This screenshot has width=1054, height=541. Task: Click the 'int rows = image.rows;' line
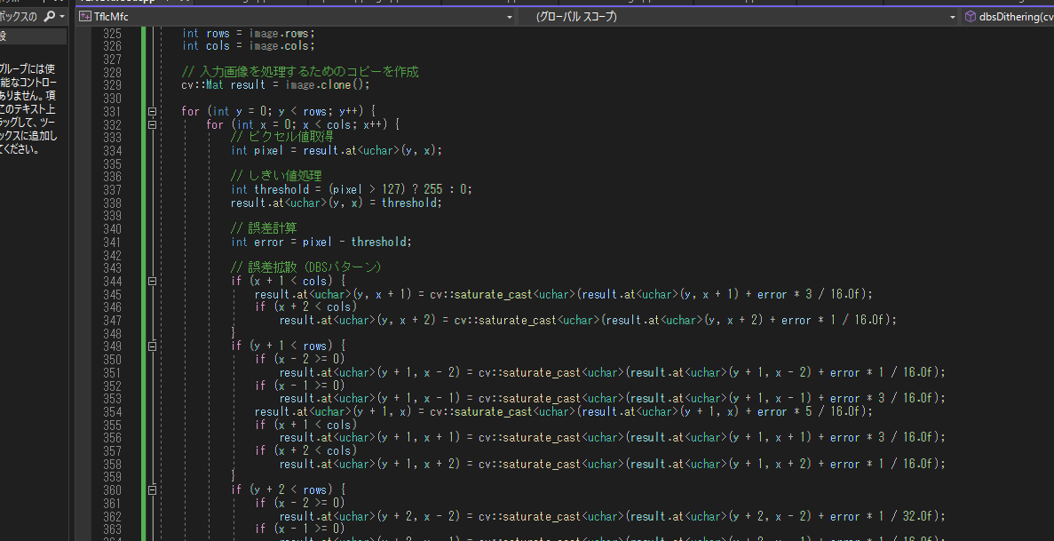(x=248, y=34)
